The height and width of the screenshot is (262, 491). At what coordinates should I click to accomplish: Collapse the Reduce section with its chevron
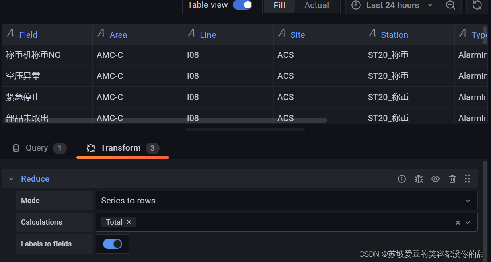[x=11, y=179]
